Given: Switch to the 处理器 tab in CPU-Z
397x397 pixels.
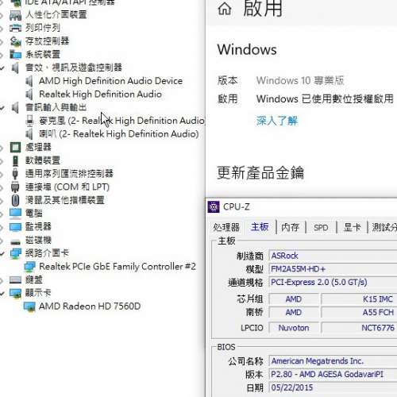Looking at the screenshot, I should pos(226,227).
